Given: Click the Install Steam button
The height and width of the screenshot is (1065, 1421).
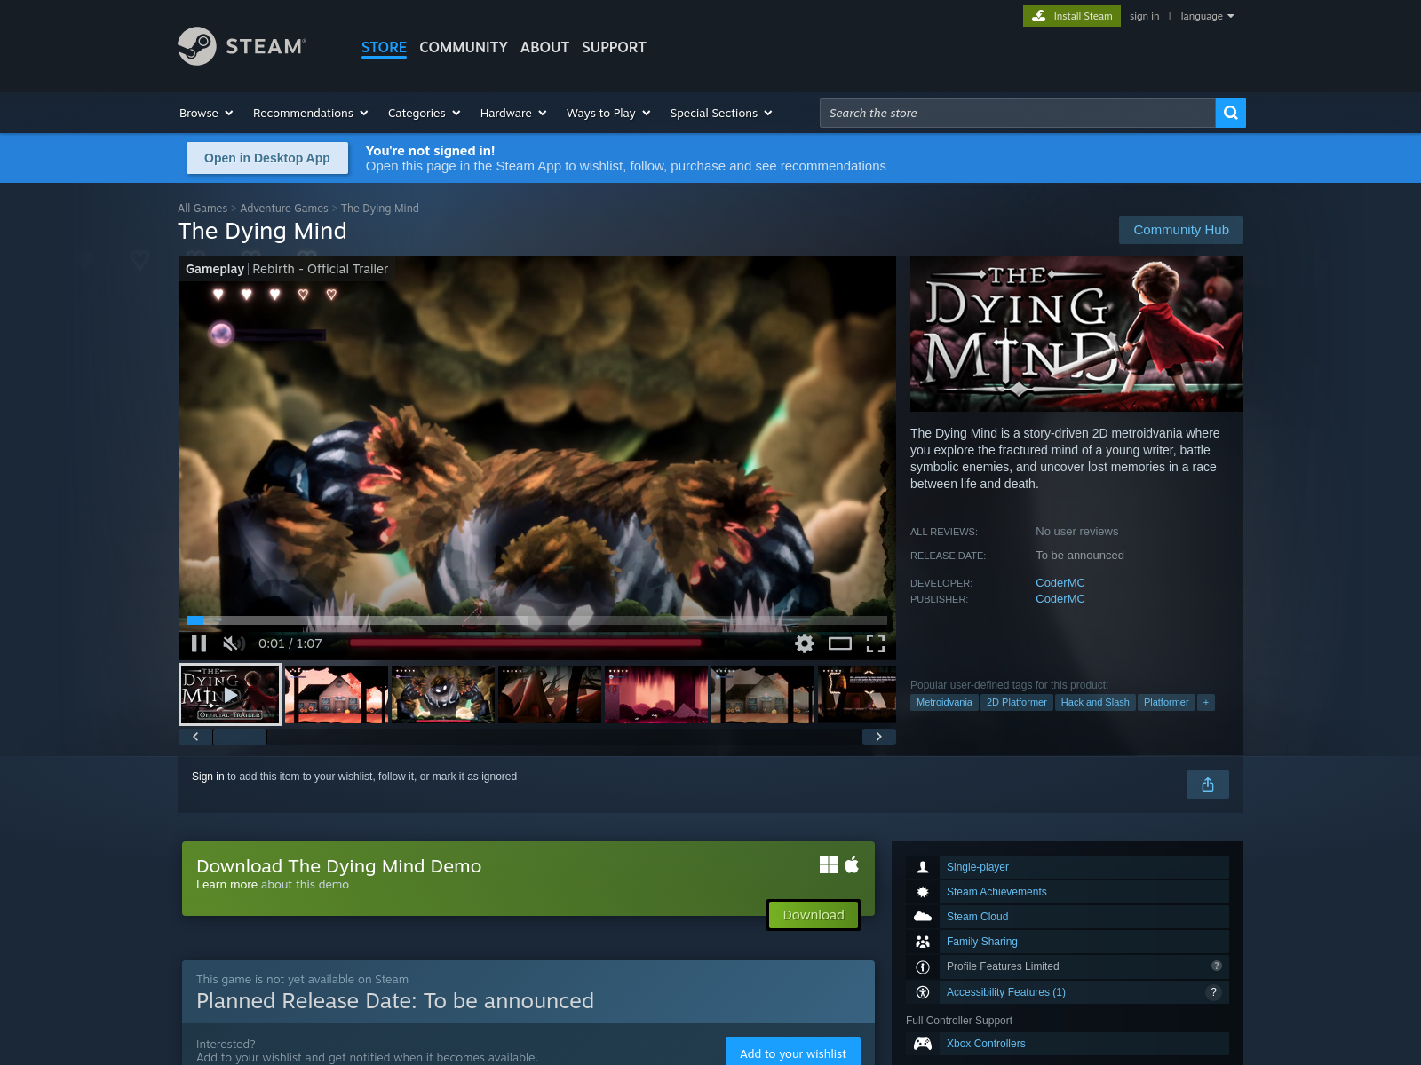Looking at the screenshot, I should (x=1072, y=16).
